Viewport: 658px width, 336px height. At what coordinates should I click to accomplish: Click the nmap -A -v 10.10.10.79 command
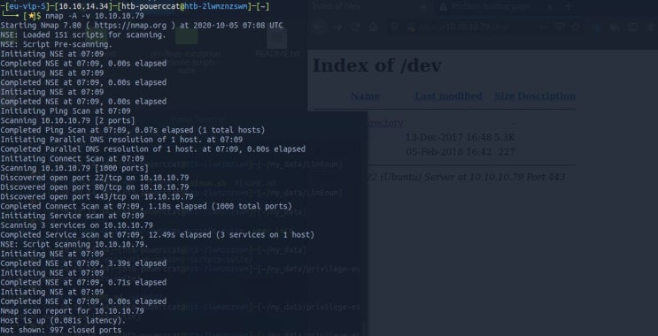[96, 16]
